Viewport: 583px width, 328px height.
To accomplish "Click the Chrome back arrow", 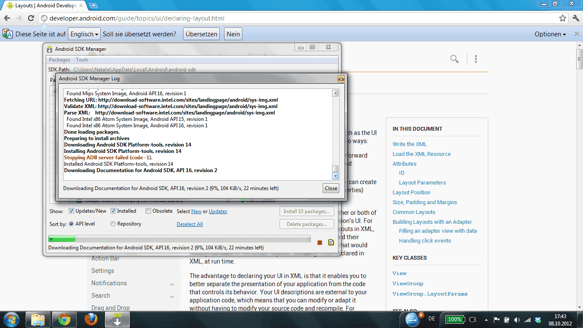I will pyautogui.click(x=7, y=18).
